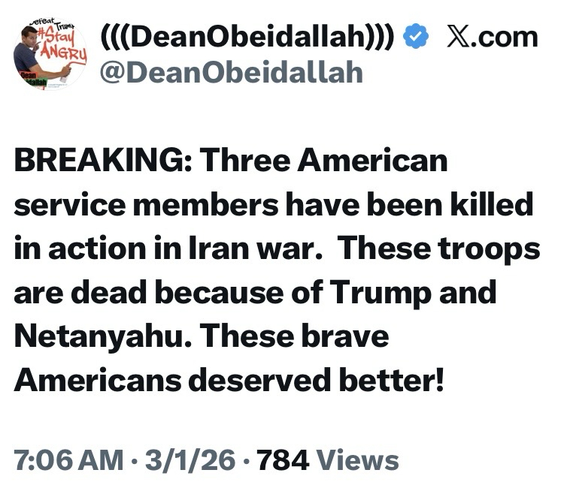The height and width of the screenshot is (494, 564).
Task: Open the @DeanObeidallah handle link
Action: coord(232,72)
